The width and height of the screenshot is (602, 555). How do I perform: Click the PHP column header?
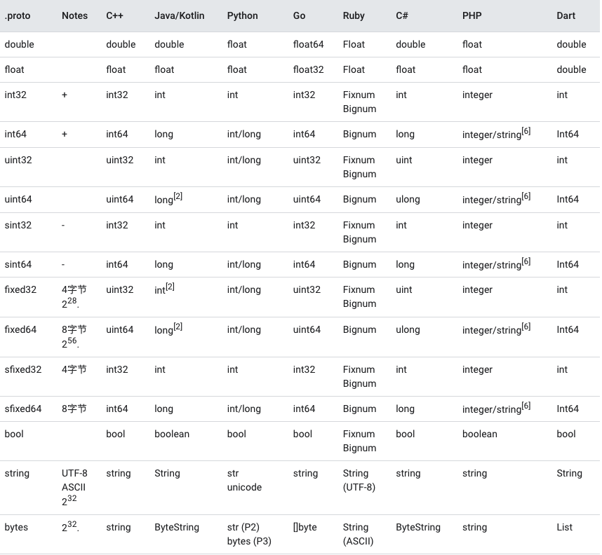click(472, 15)
